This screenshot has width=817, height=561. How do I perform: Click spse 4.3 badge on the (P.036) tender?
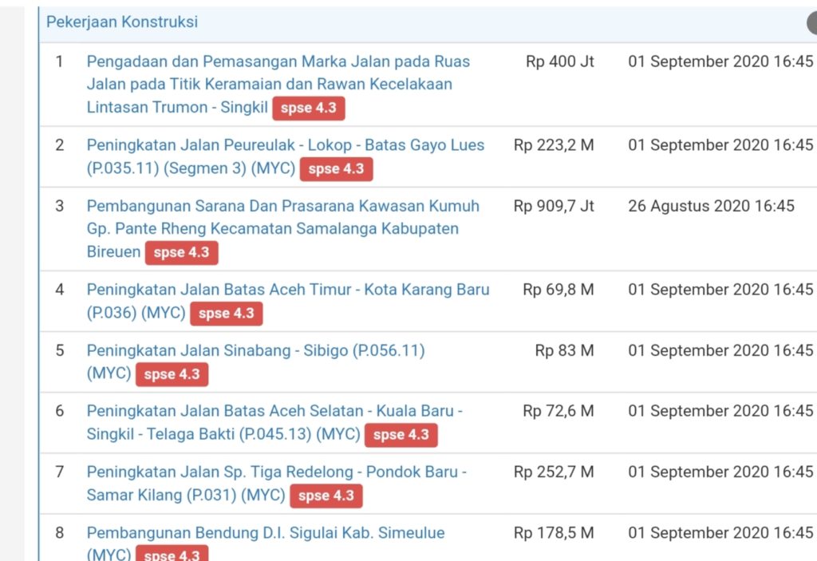(226, 314)
